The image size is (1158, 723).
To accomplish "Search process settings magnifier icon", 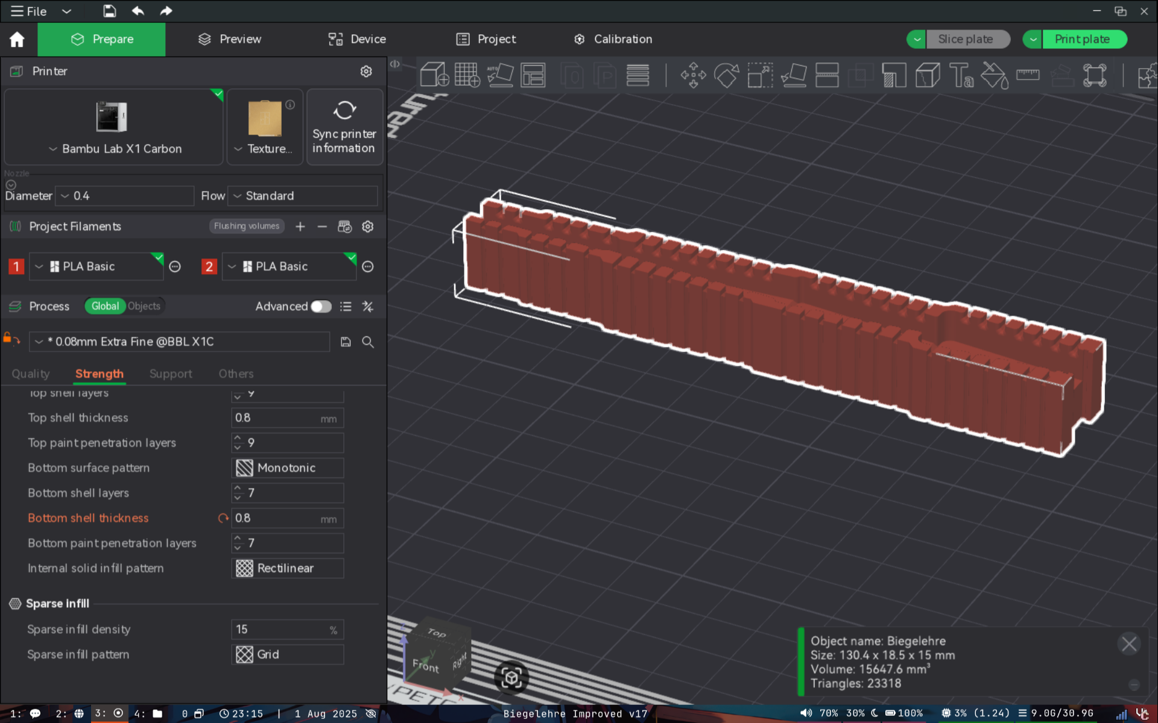I will coord(367,342).
